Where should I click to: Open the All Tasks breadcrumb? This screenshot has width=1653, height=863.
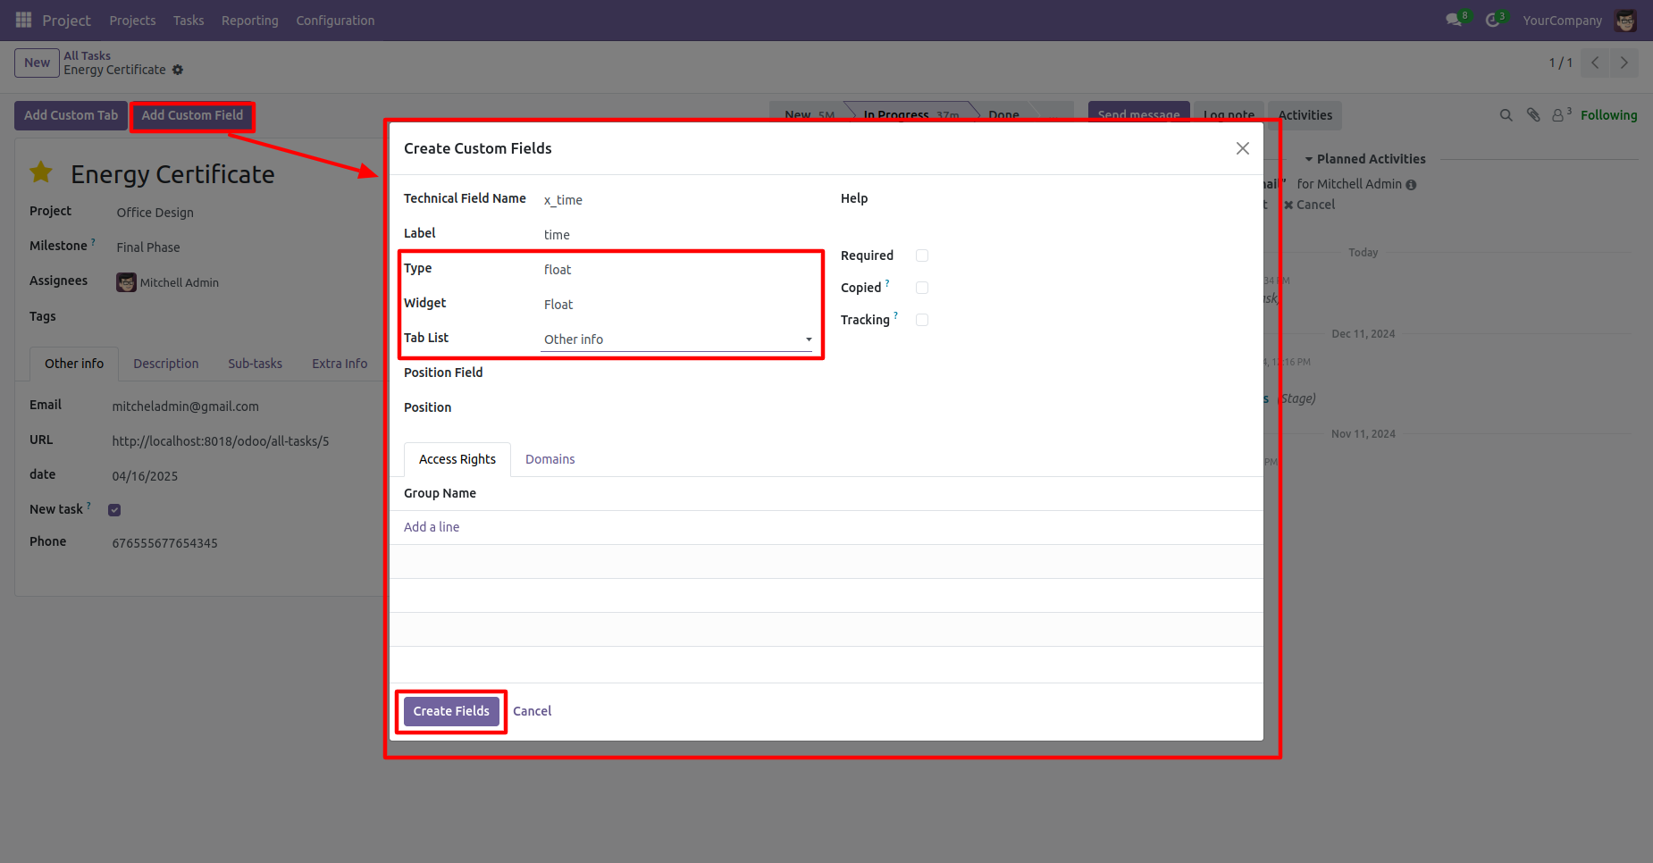point(87,55)
